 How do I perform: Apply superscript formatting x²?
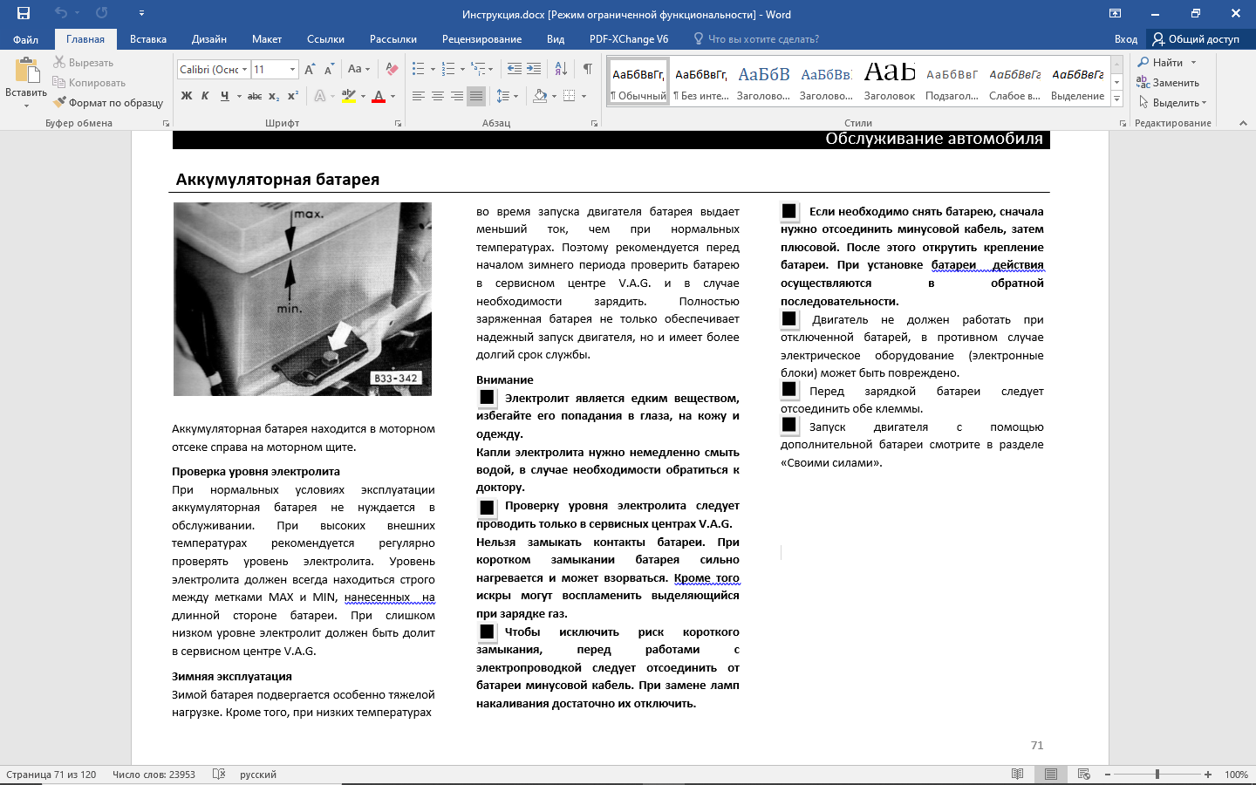point(292,96)
